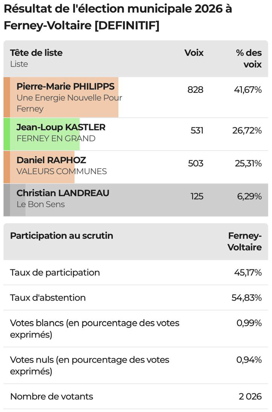
Task: Click the "Taux d'abstention" row label
Action: (48, 298)
